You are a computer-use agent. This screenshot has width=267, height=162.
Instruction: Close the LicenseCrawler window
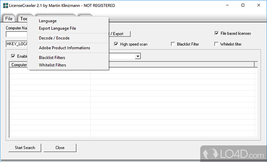[259, 5]
